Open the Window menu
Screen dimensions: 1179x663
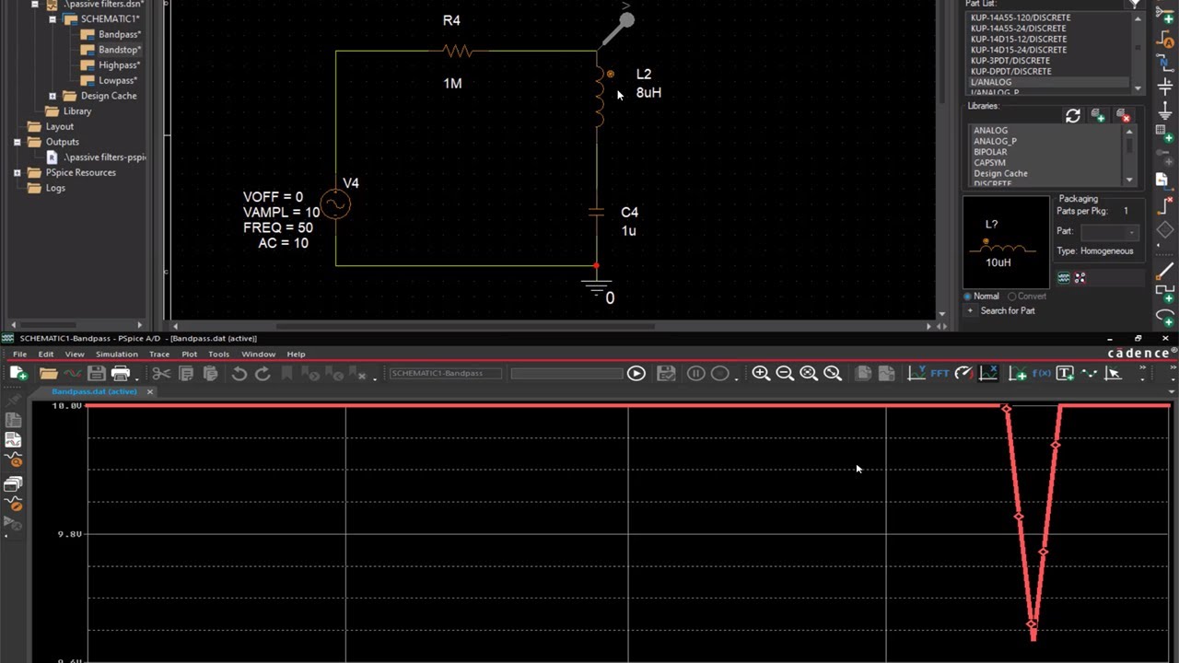click(258, 355)
